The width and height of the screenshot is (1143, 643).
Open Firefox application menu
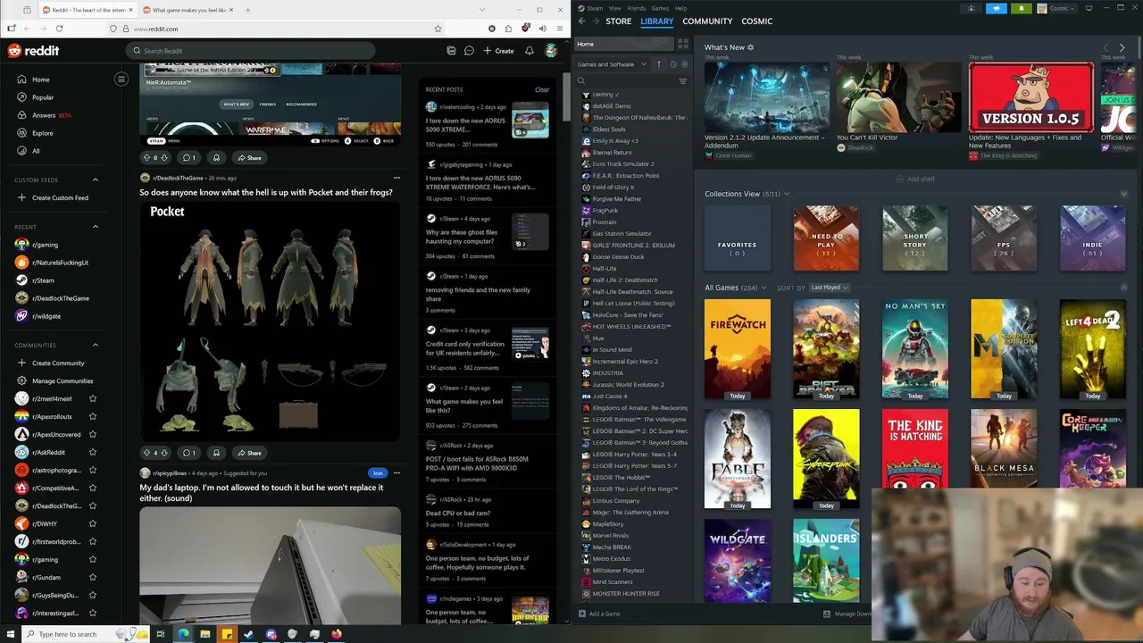[560, 29]
